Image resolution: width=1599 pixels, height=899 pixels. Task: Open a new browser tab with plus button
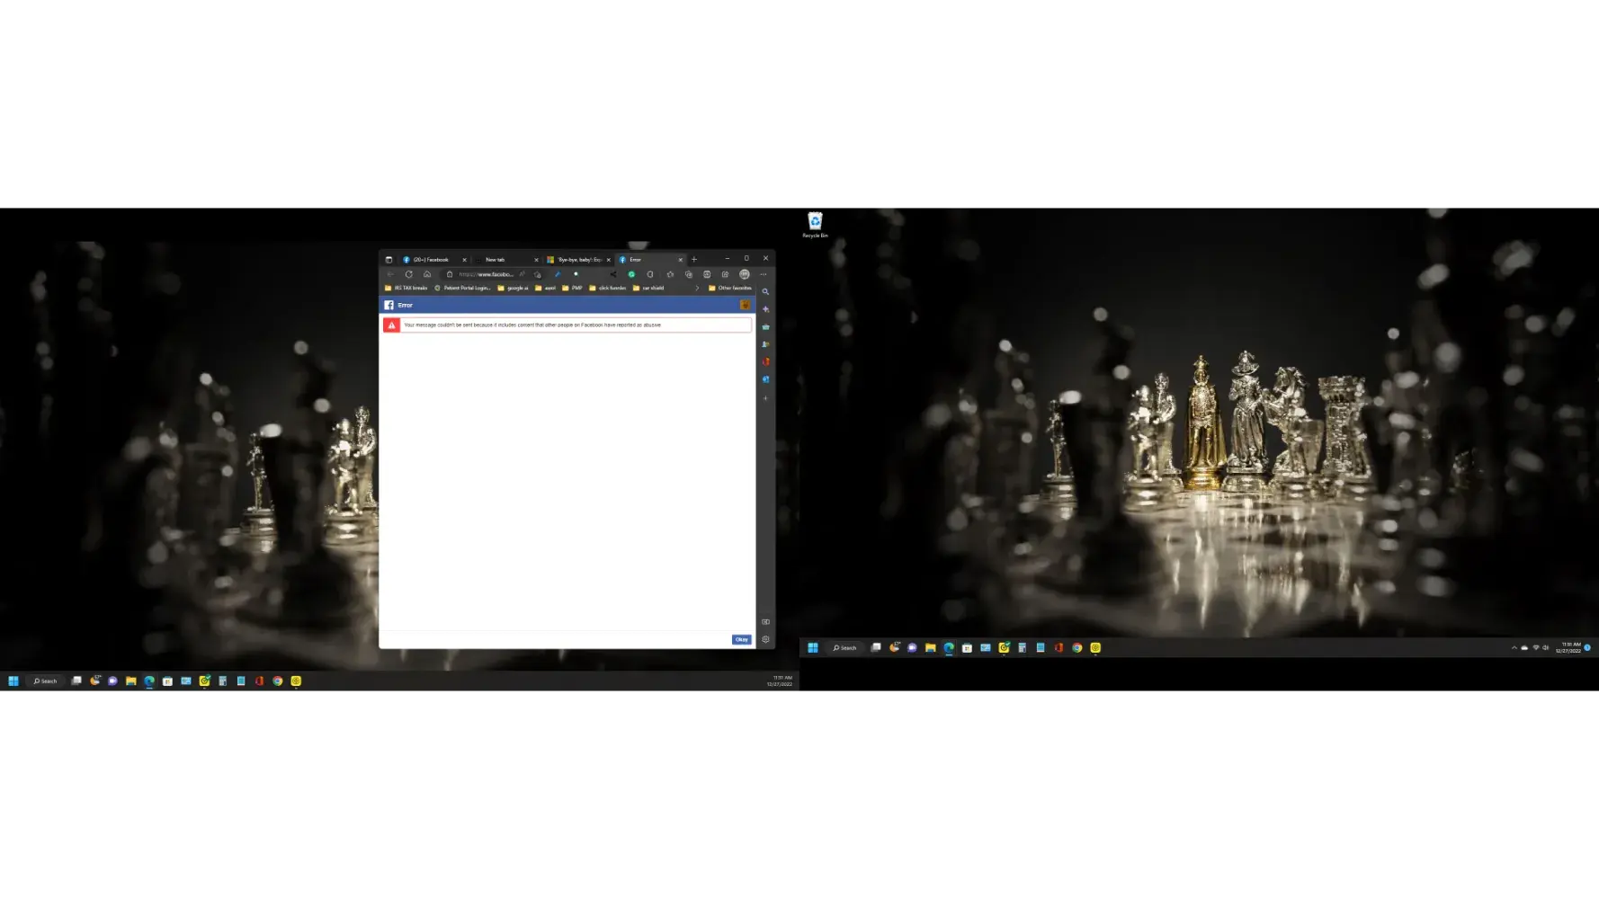point(694,259)
